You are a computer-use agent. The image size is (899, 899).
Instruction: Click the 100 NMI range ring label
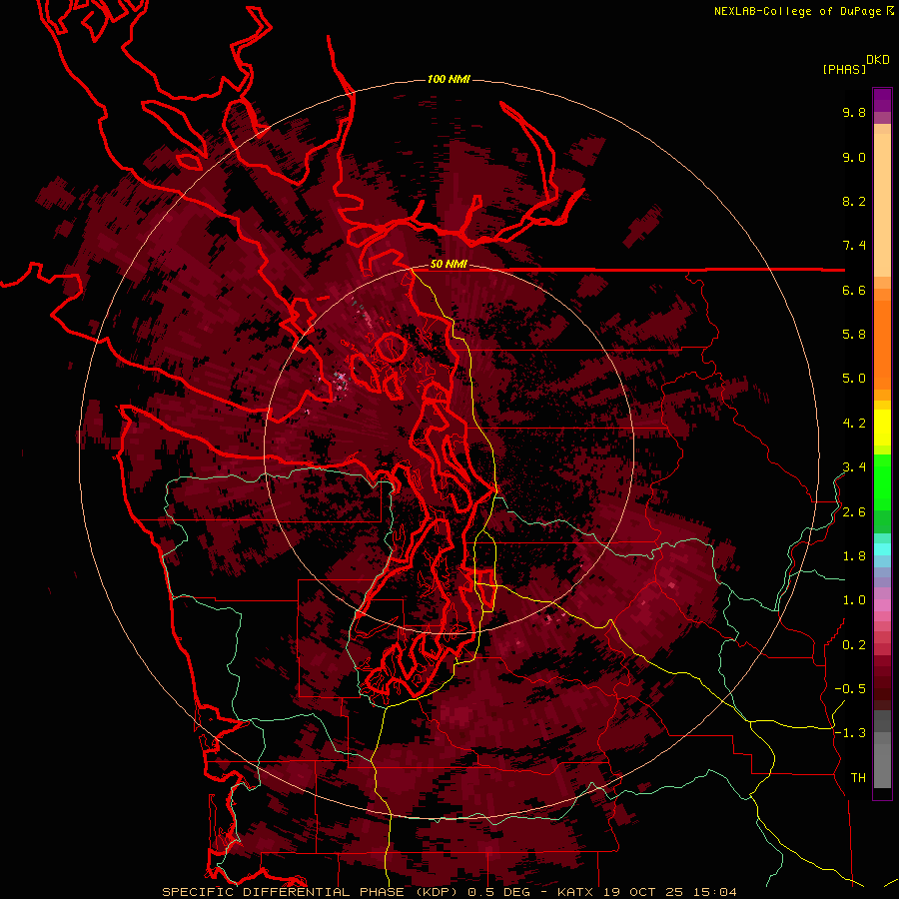tap(449, 79)
